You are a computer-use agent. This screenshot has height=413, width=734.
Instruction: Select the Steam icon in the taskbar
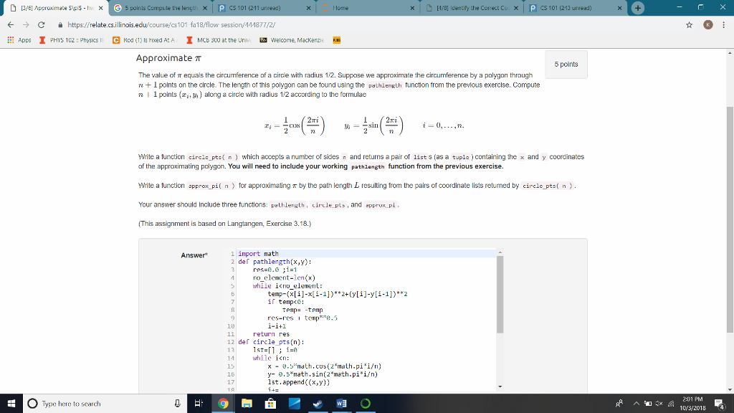click(x=319, y=404)
